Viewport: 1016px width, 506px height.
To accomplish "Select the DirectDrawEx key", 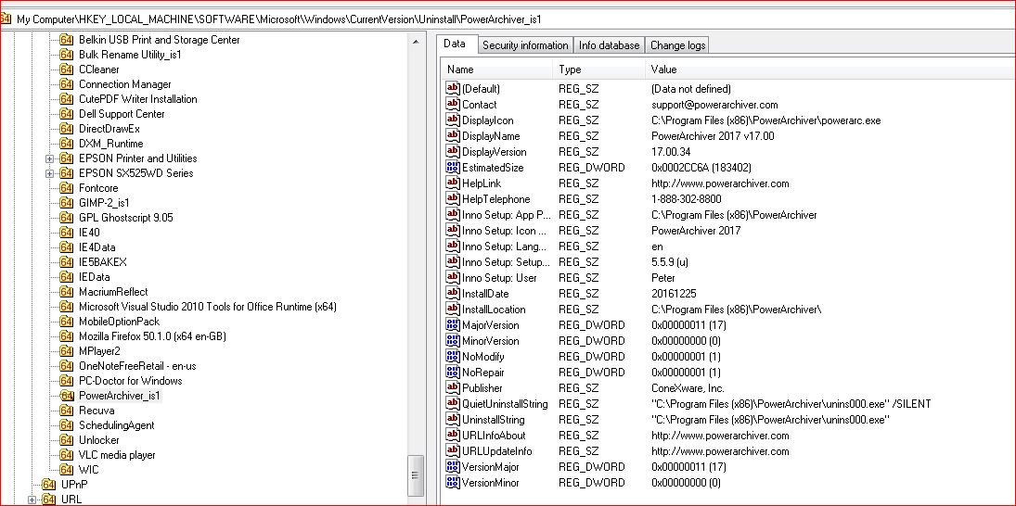I will click(x=109, y=129).
